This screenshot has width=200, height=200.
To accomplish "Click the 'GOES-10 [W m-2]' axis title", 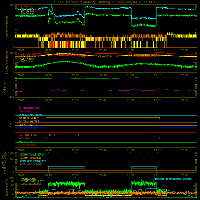I will click(5, 87).
